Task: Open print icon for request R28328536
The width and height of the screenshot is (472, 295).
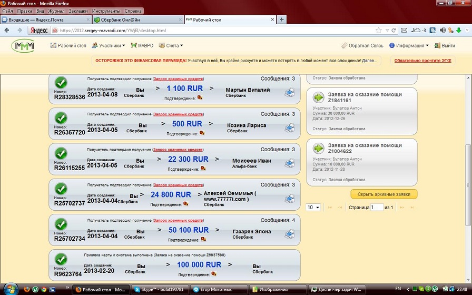Action: coord(290,92)
